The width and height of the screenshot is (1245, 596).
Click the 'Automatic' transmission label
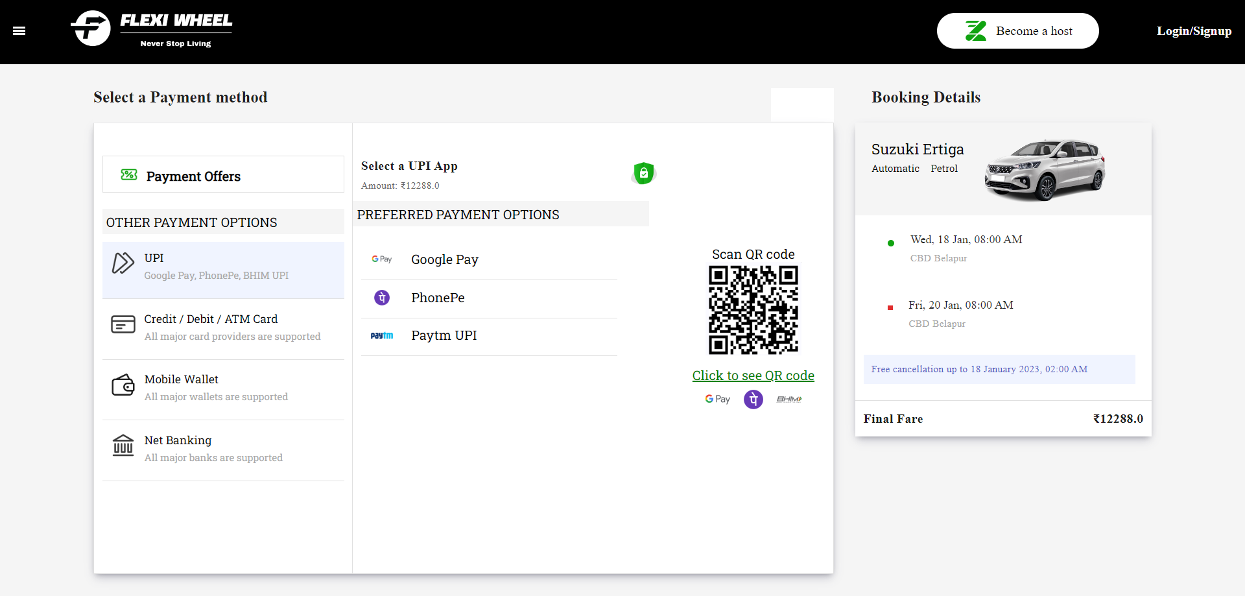coord(895,169)
